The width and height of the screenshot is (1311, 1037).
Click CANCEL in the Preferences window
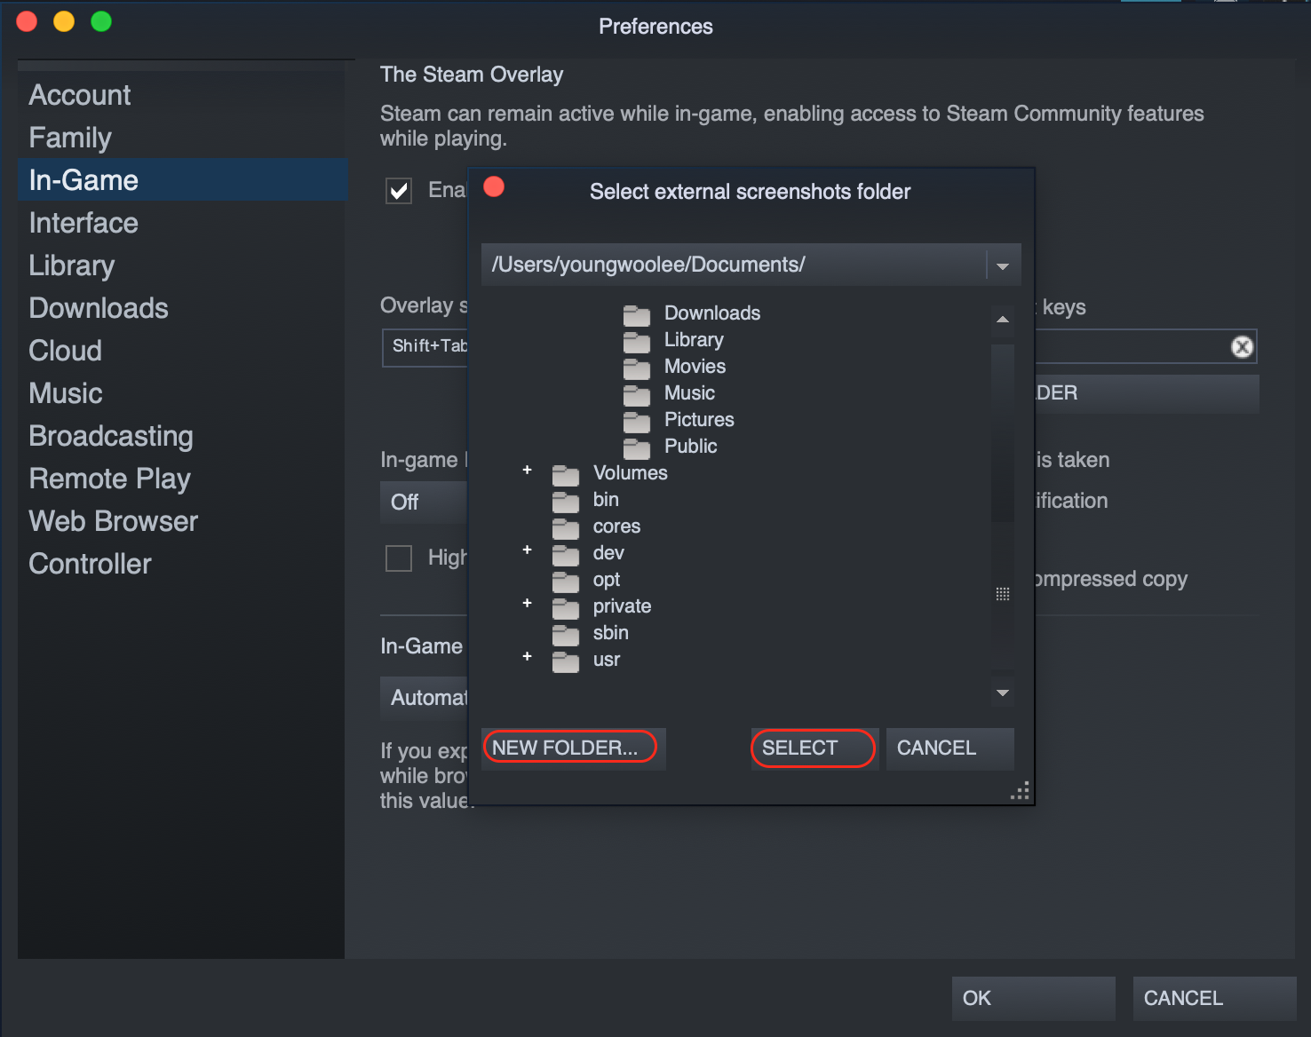point(1215,998)
